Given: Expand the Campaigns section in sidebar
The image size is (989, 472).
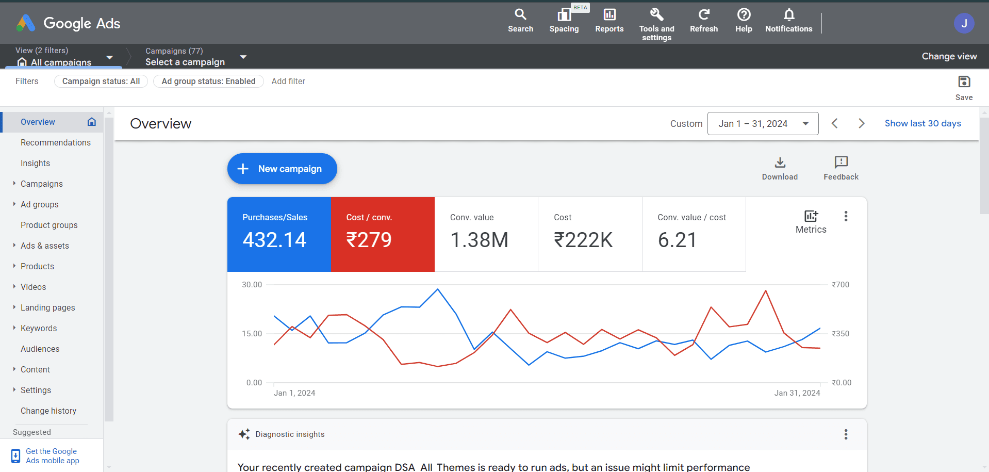Looking at the screenshot, I should [x=41, y=184].
